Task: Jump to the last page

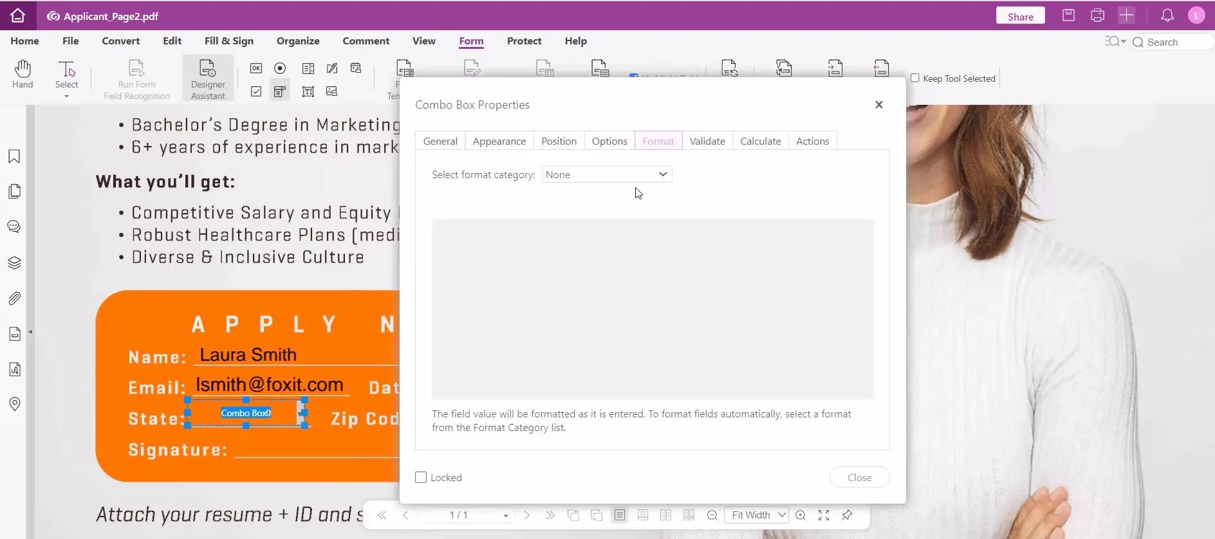Action: [x=550, y=515]
